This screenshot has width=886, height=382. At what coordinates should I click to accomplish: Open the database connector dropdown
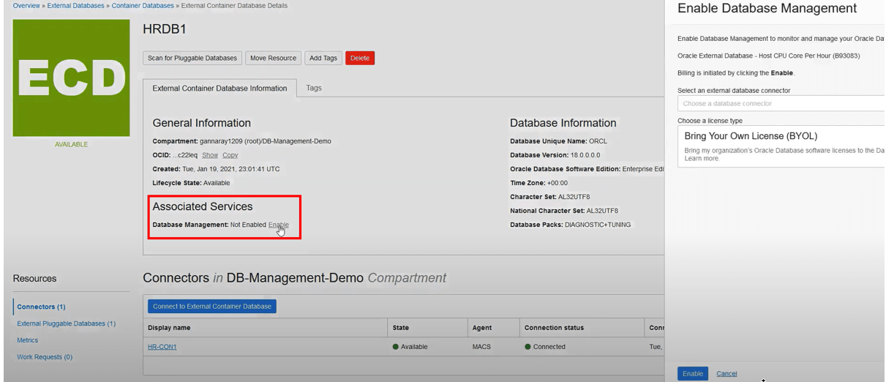click(780, 104)
